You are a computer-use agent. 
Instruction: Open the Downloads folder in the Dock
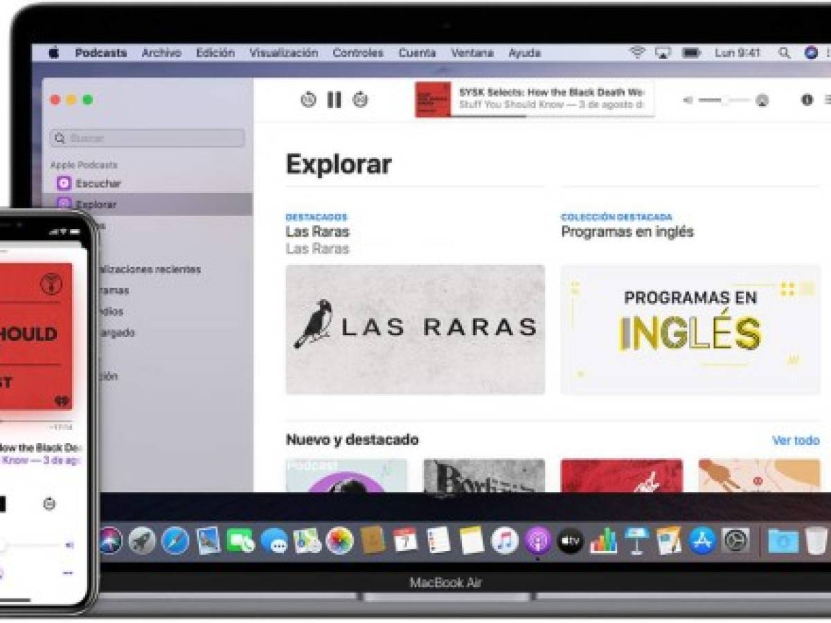[x=783, y=541]
